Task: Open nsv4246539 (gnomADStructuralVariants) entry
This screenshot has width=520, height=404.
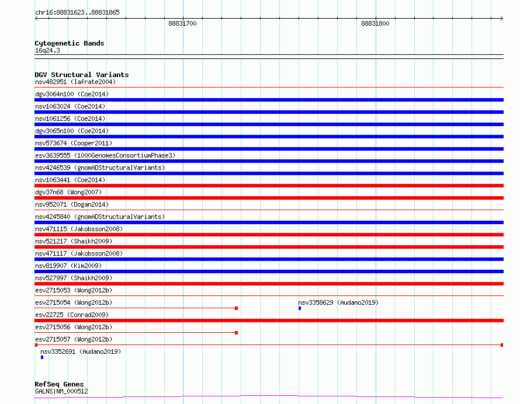Action: [100, 168]
